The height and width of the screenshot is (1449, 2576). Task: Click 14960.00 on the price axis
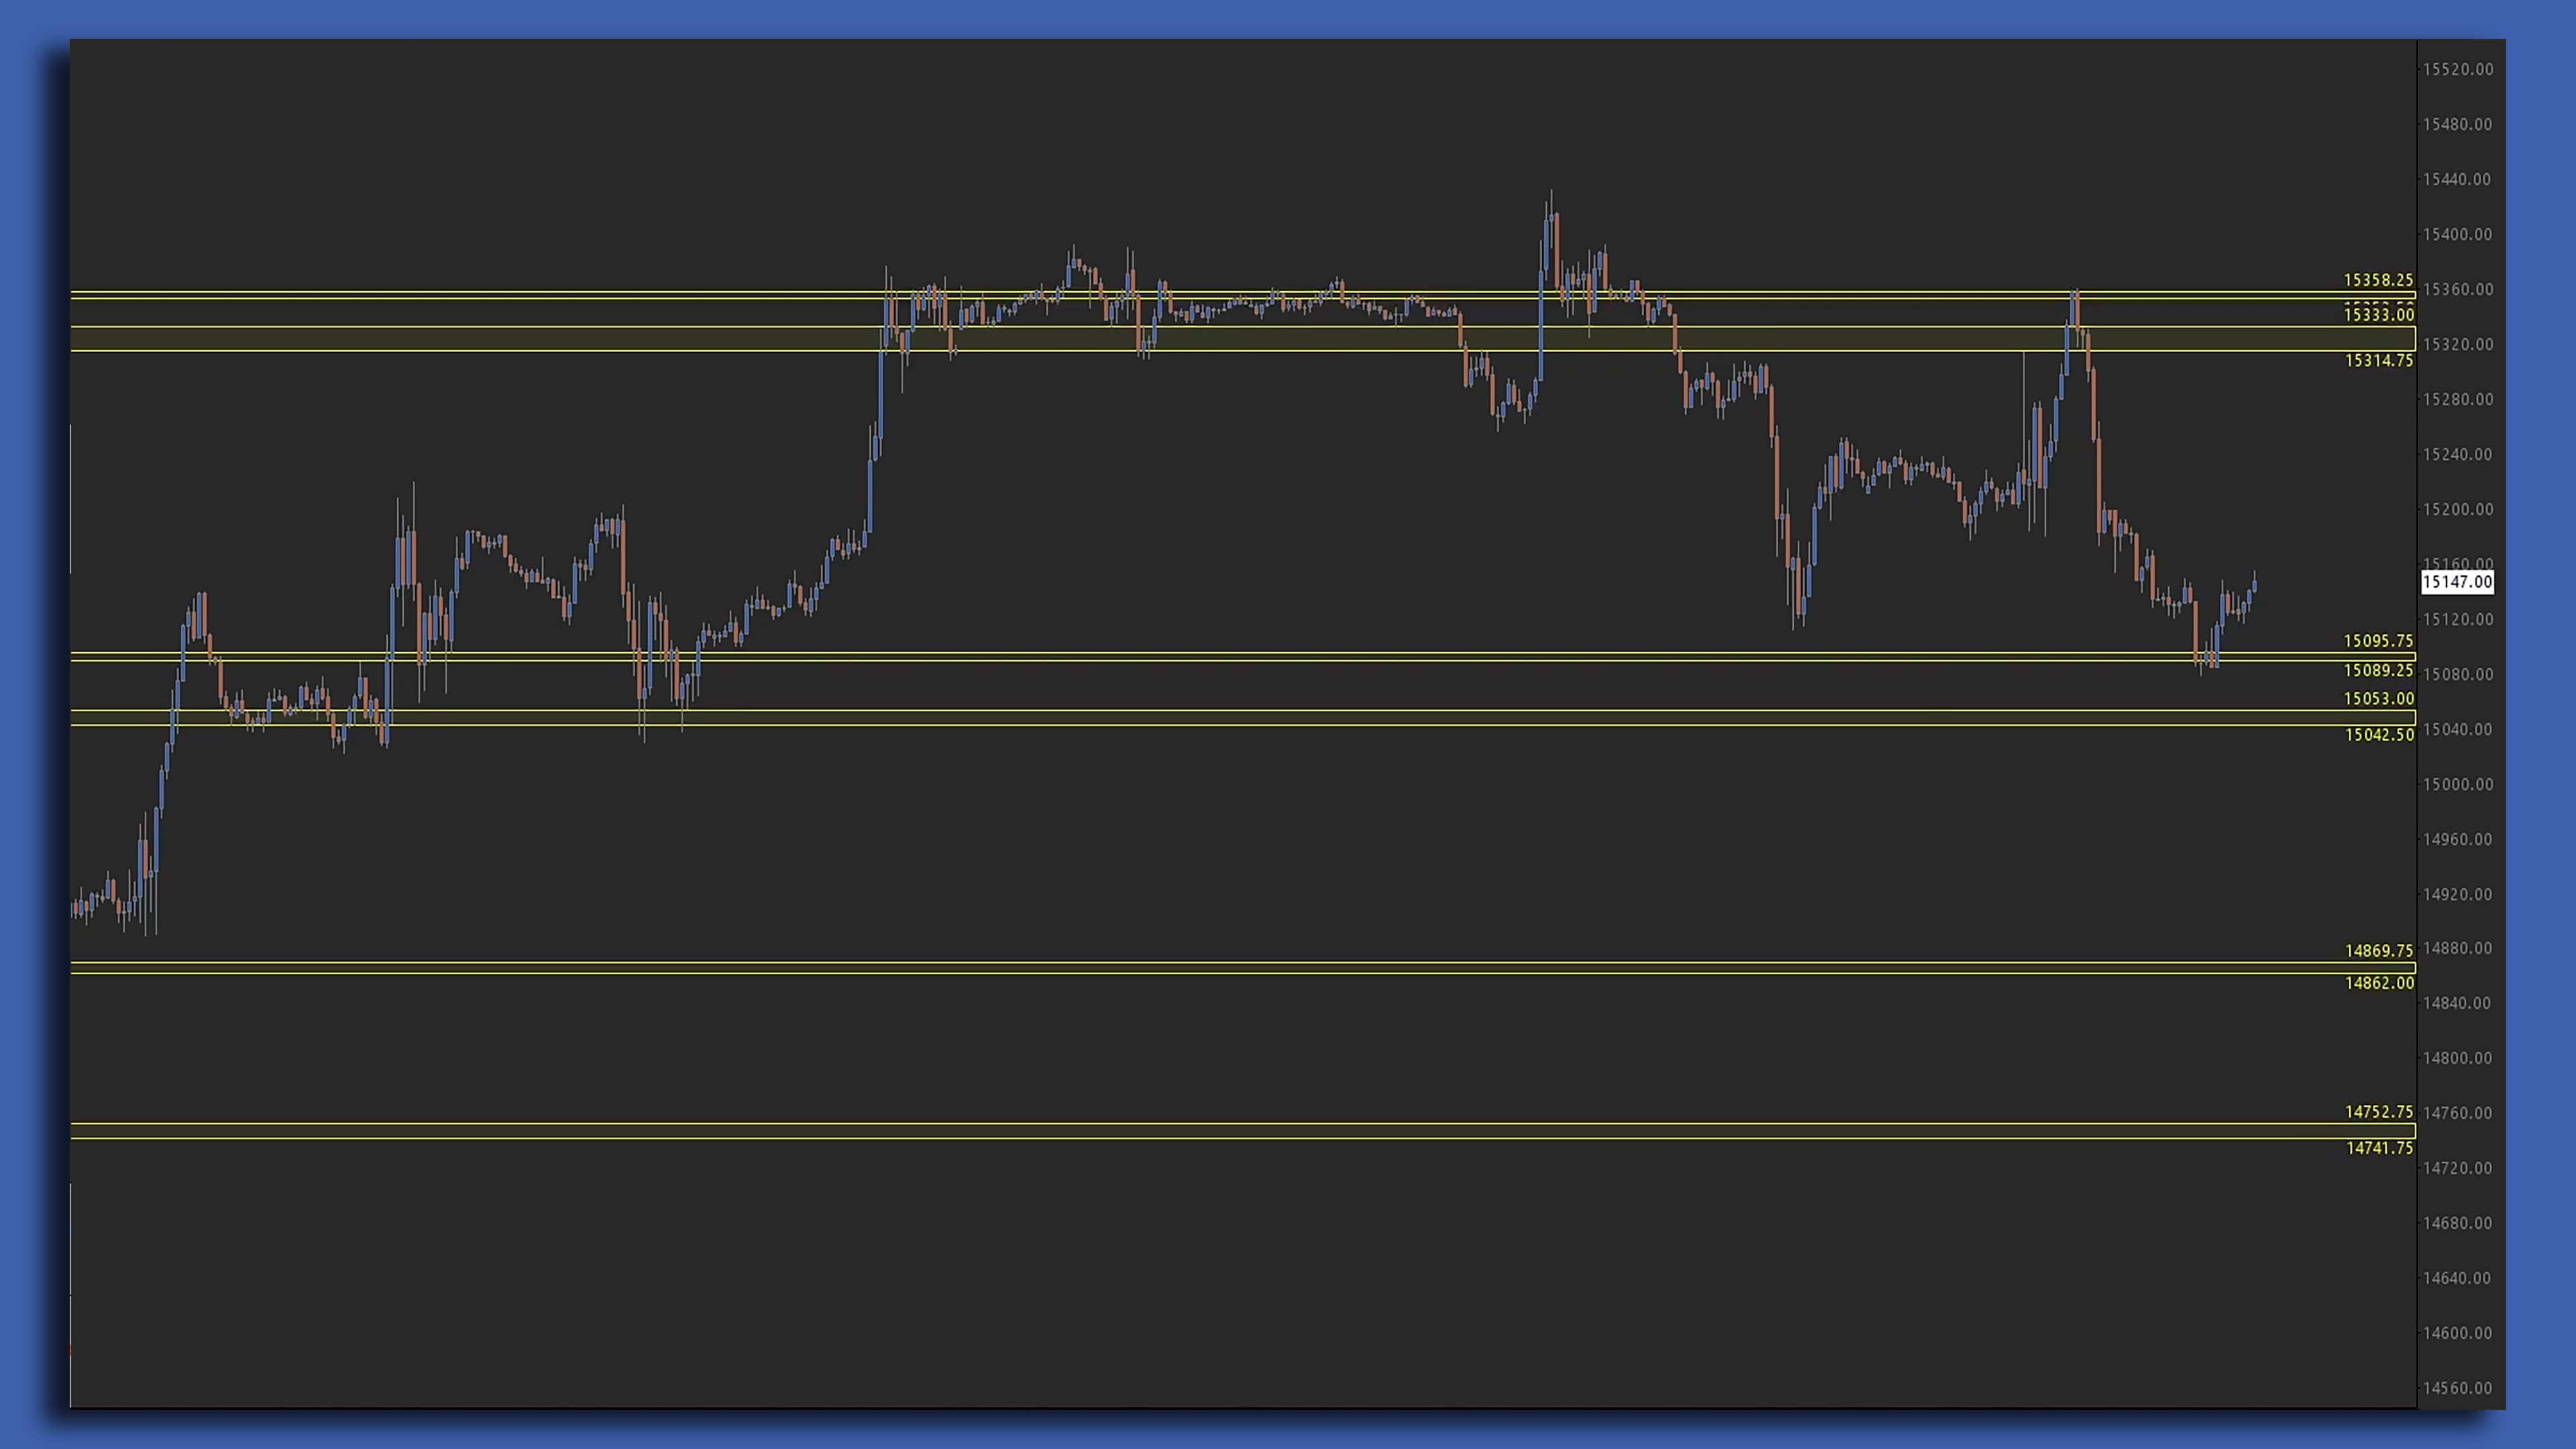click(x=2457, y=839)
